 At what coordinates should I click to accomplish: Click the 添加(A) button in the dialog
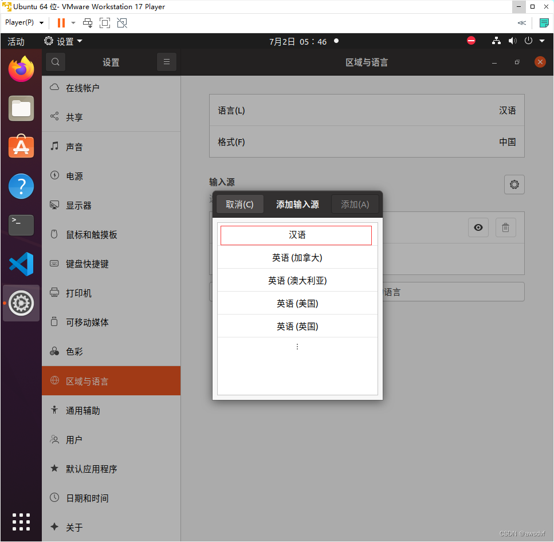pos(355,204)
